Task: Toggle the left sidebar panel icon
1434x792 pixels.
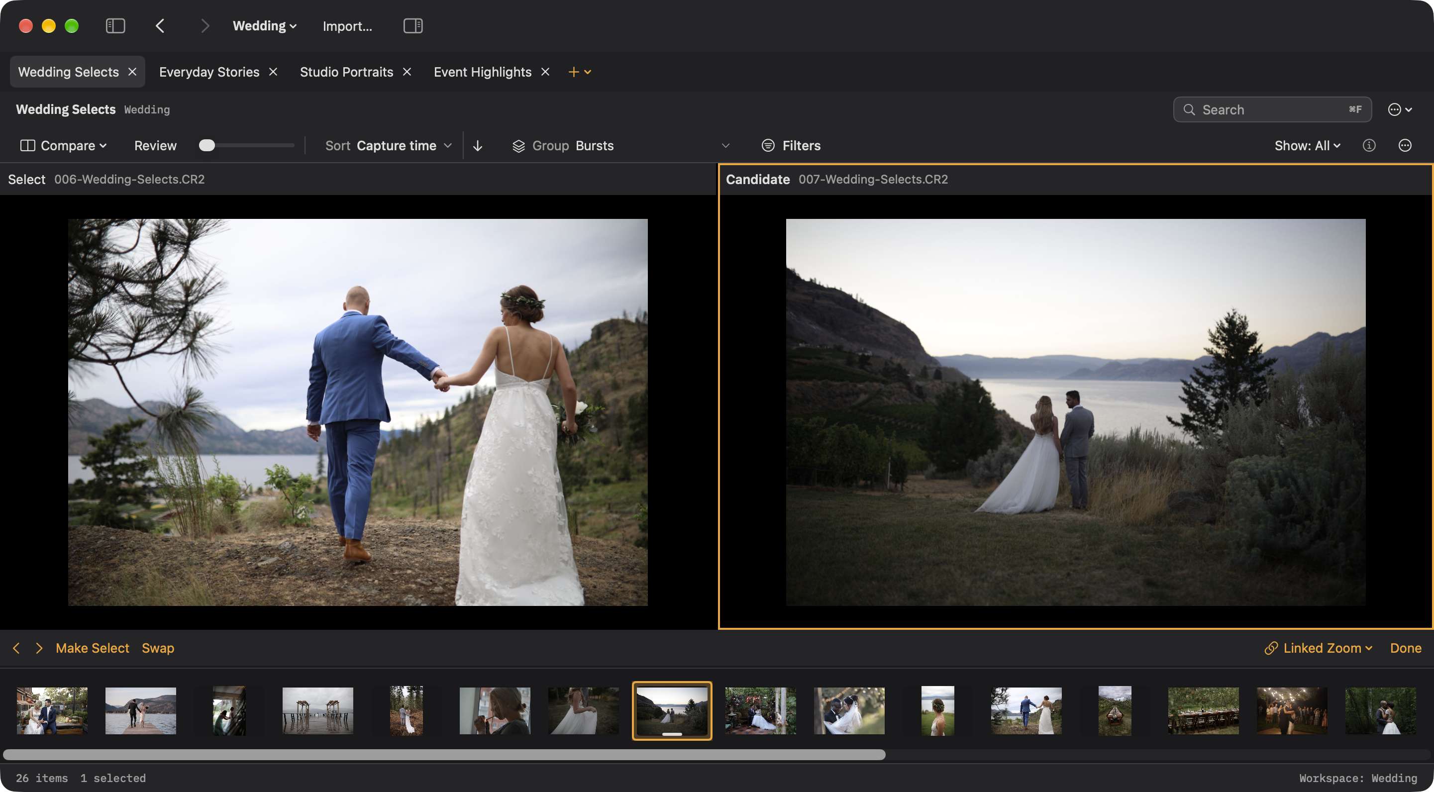Action: (115, 26)
